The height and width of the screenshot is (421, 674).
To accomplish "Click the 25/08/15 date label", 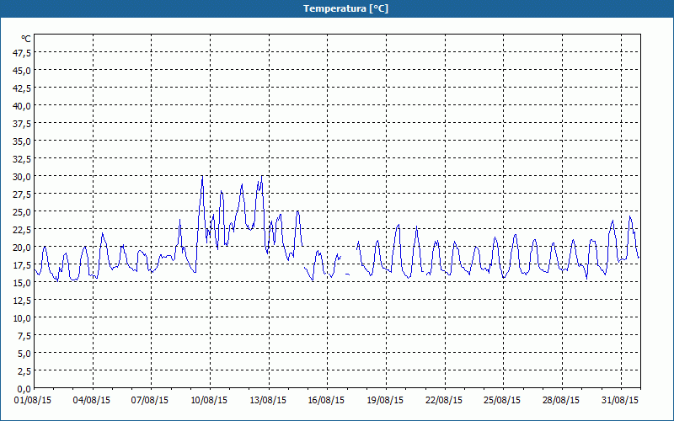I will tap(502, 401).
